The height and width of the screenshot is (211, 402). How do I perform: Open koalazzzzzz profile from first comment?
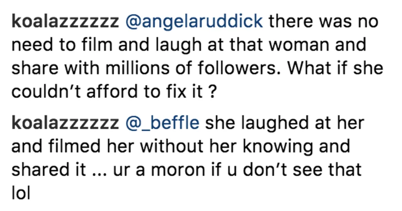click(x=66, y=21)
